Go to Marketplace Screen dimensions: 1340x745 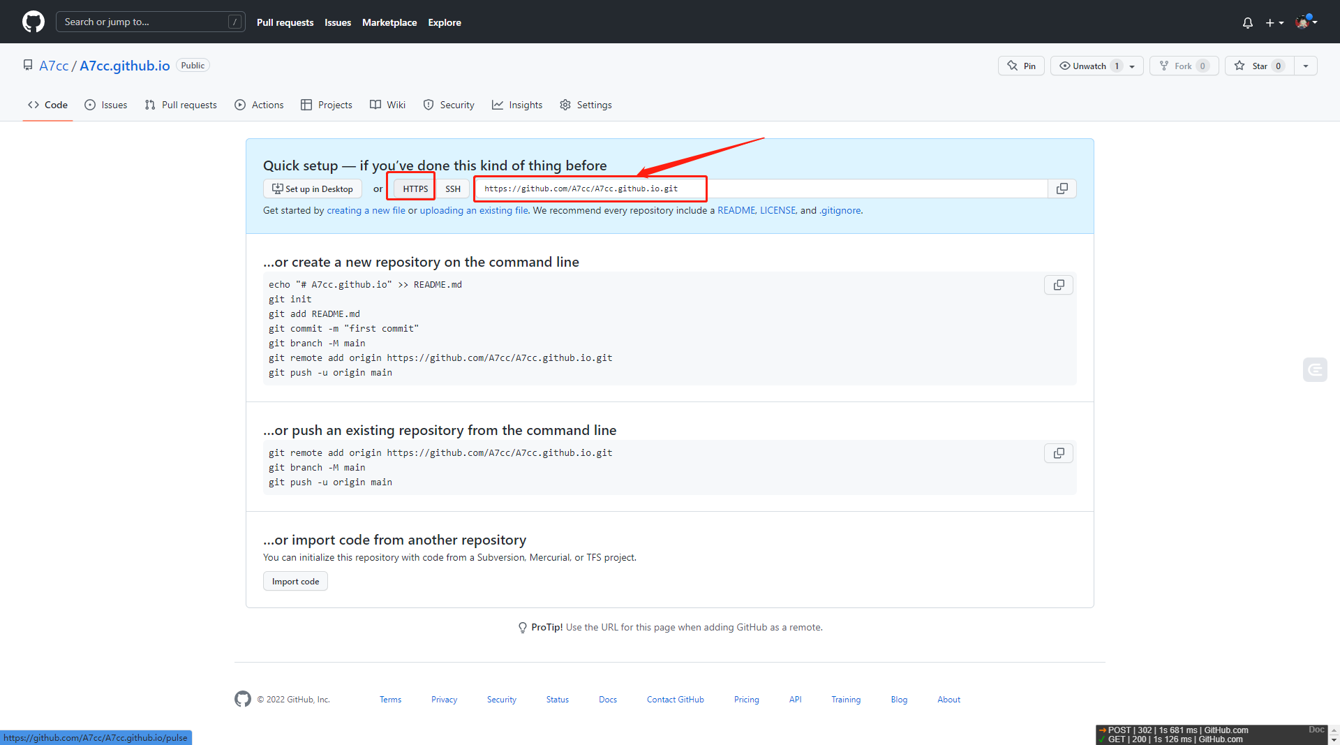point(389,22)
